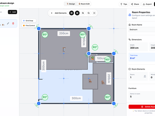Open Add Elements menu
Image resolution: width=155 pixels, height=116 pixels.
[59, 13]
